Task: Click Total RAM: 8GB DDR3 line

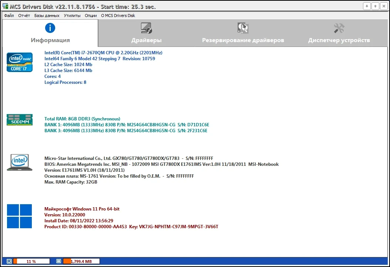Action: [x=82, y=119]
